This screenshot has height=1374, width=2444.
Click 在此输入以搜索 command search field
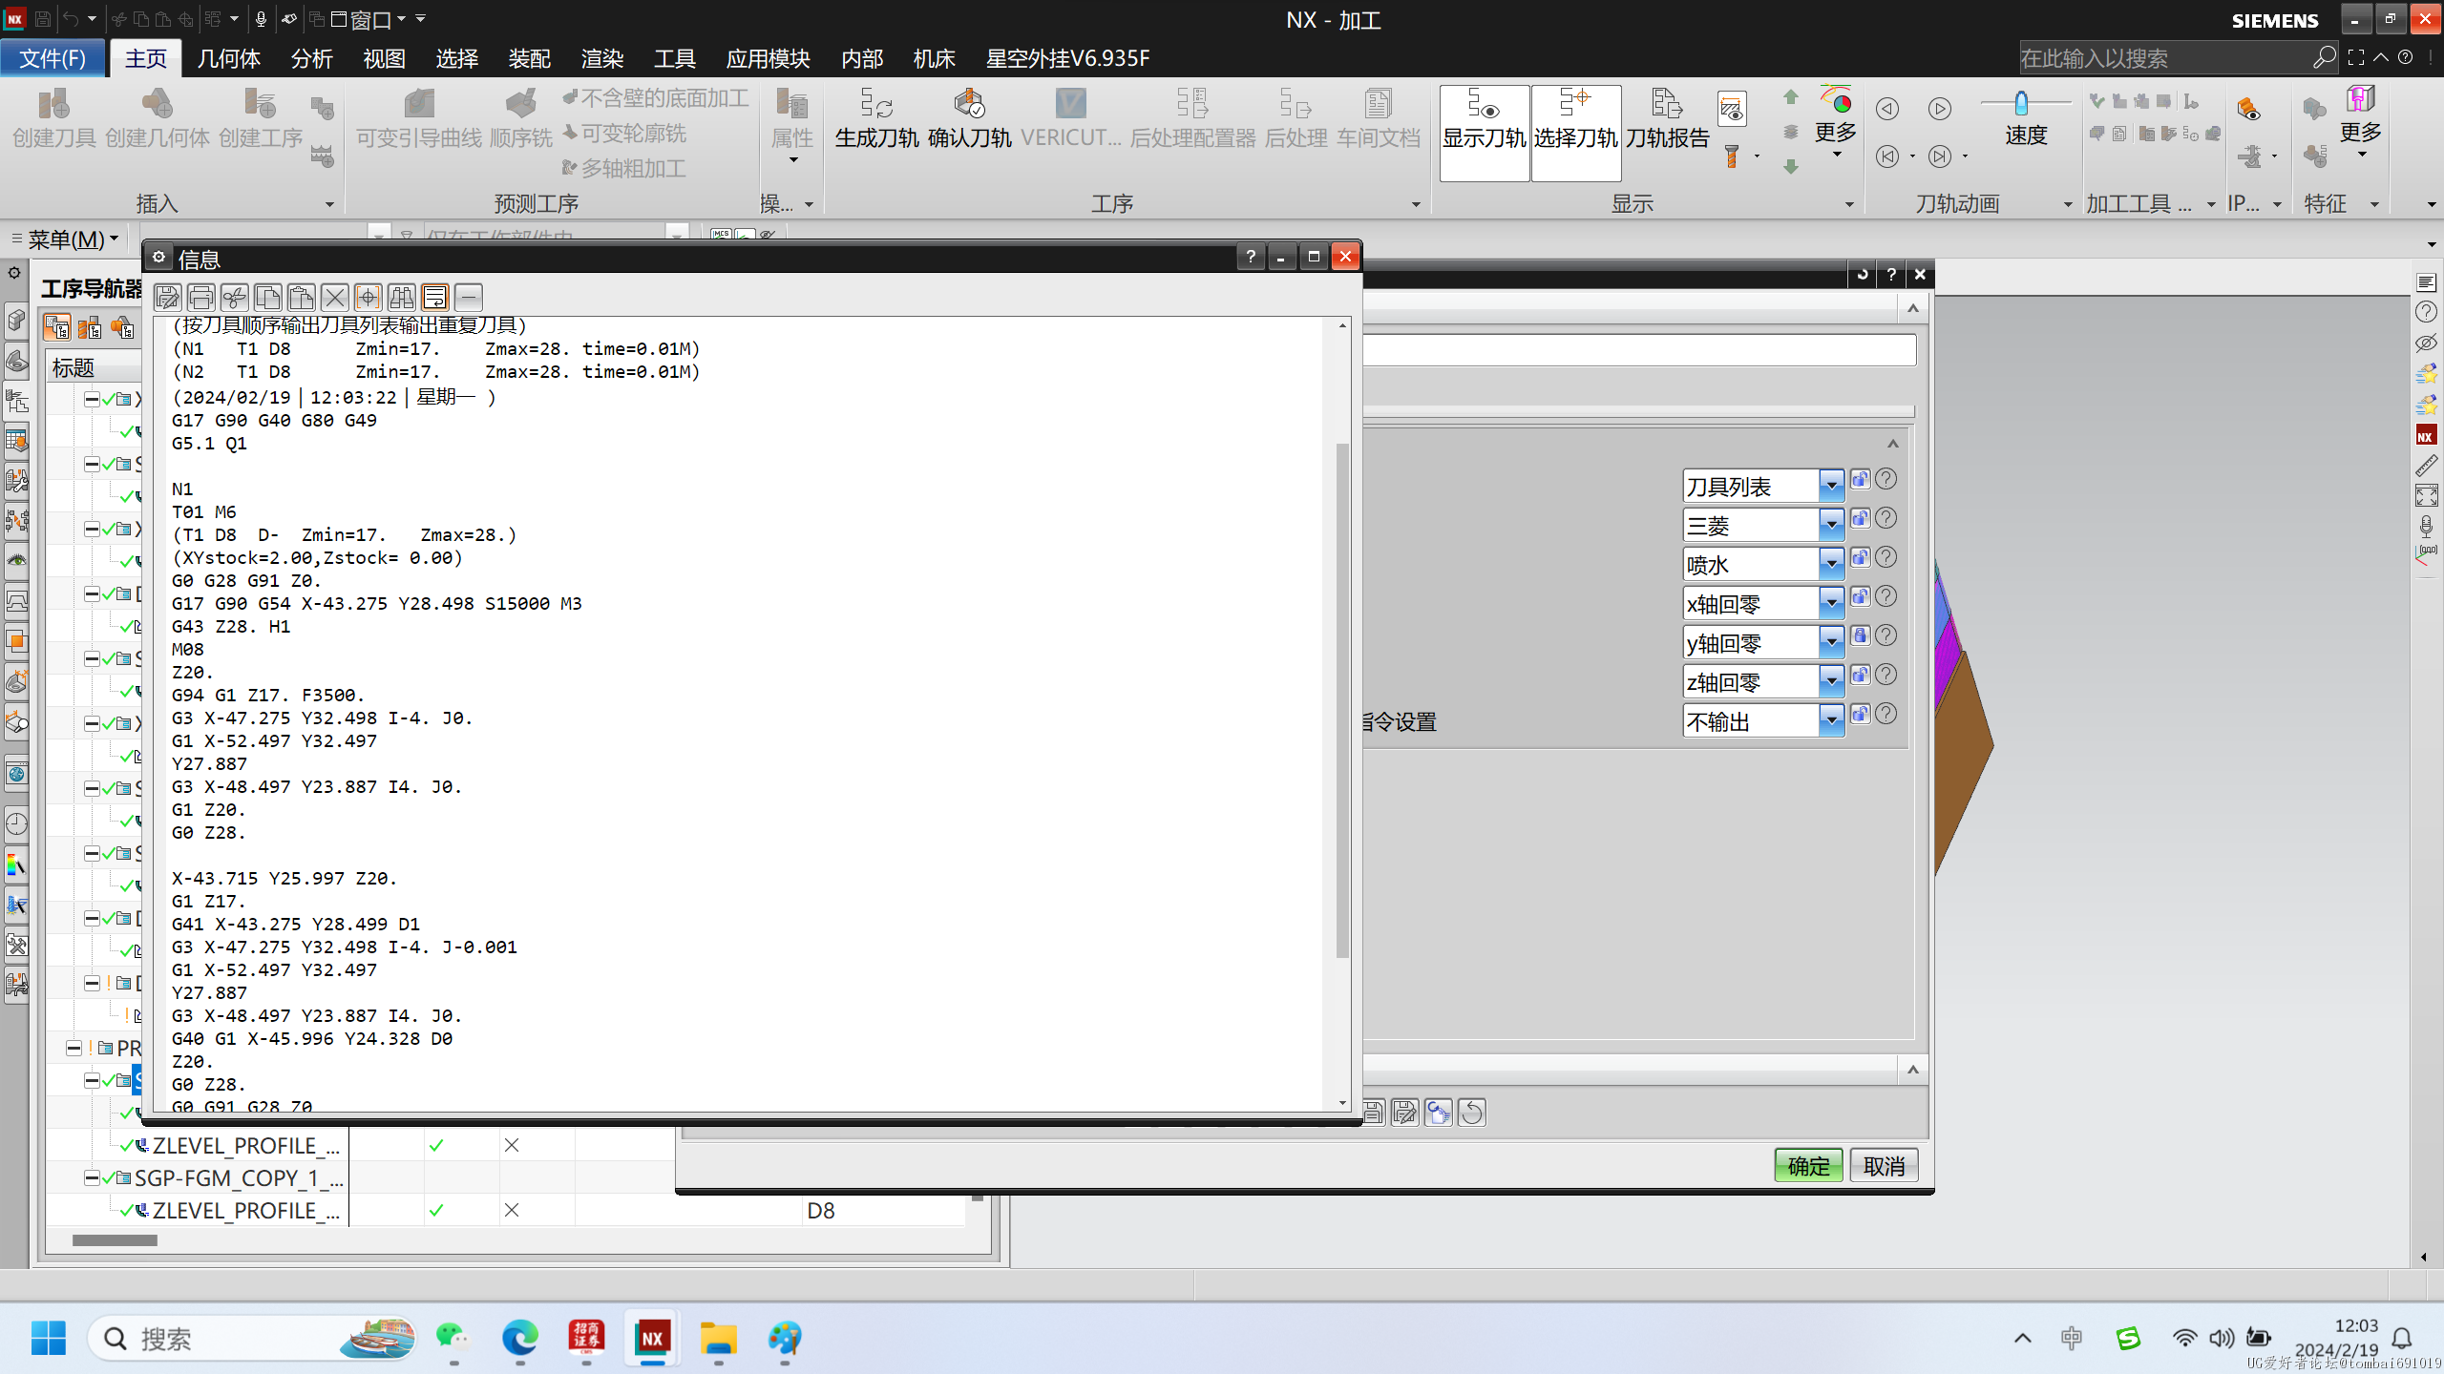pyautogui.click(x=2164, y=58)
